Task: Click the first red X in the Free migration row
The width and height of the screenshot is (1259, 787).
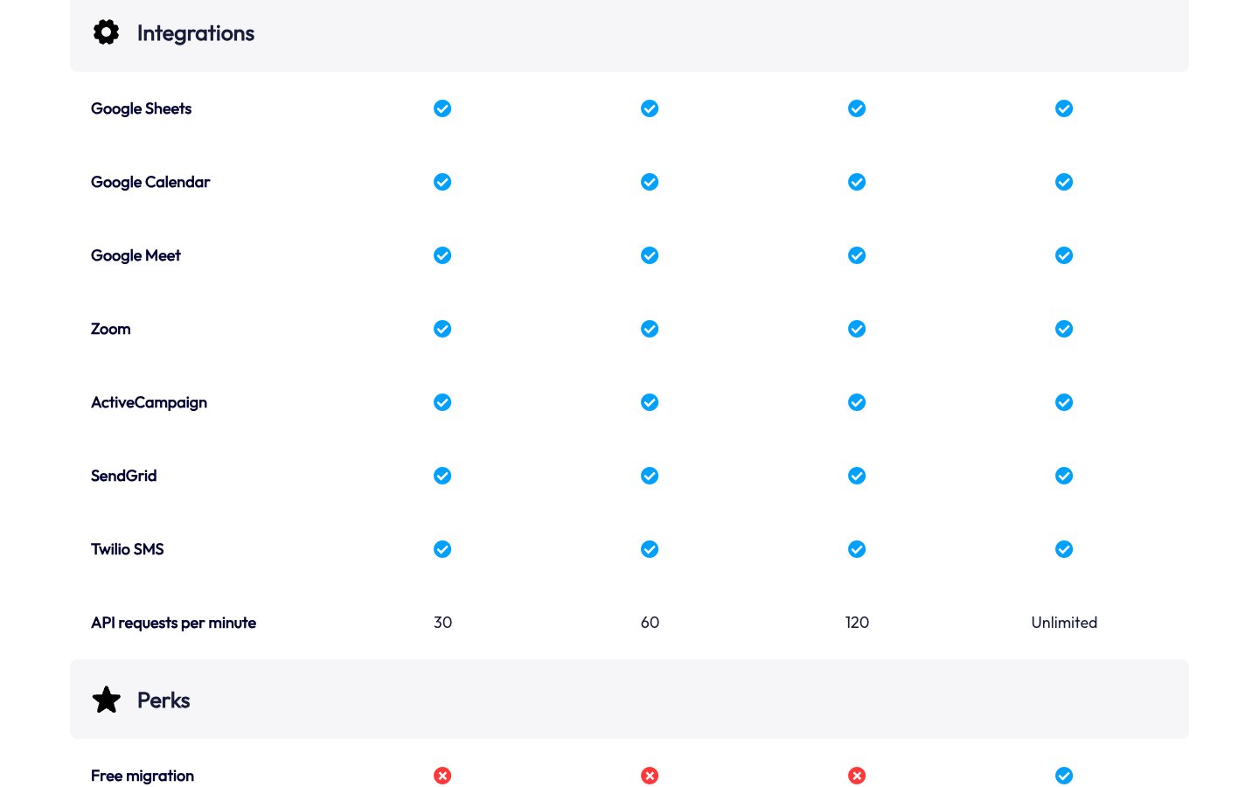Action: click(x=442, y=776)
